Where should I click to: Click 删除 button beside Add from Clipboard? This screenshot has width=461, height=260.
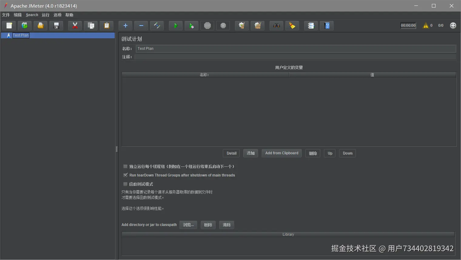coord(313,153)
